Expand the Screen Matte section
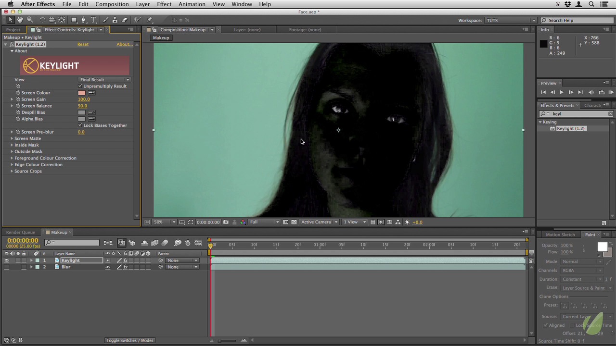Viewport: 616px width, 346px height. point(12,138)
